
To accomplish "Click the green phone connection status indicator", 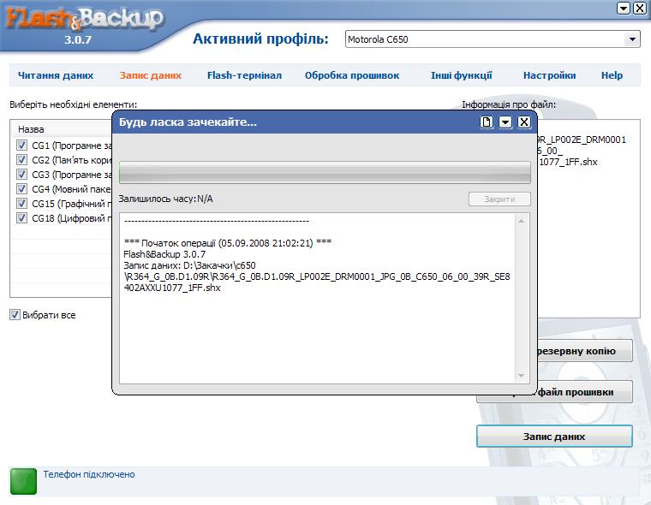I will coord(23,481).
